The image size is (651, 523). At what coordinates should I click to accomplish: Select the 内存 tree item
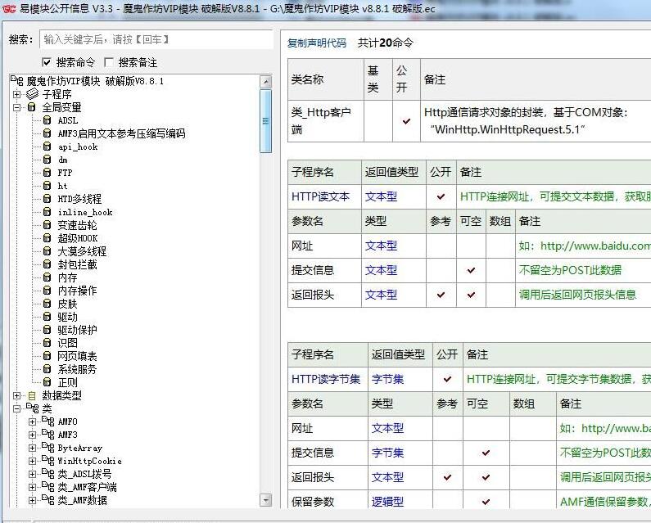(x=67, y=277)
